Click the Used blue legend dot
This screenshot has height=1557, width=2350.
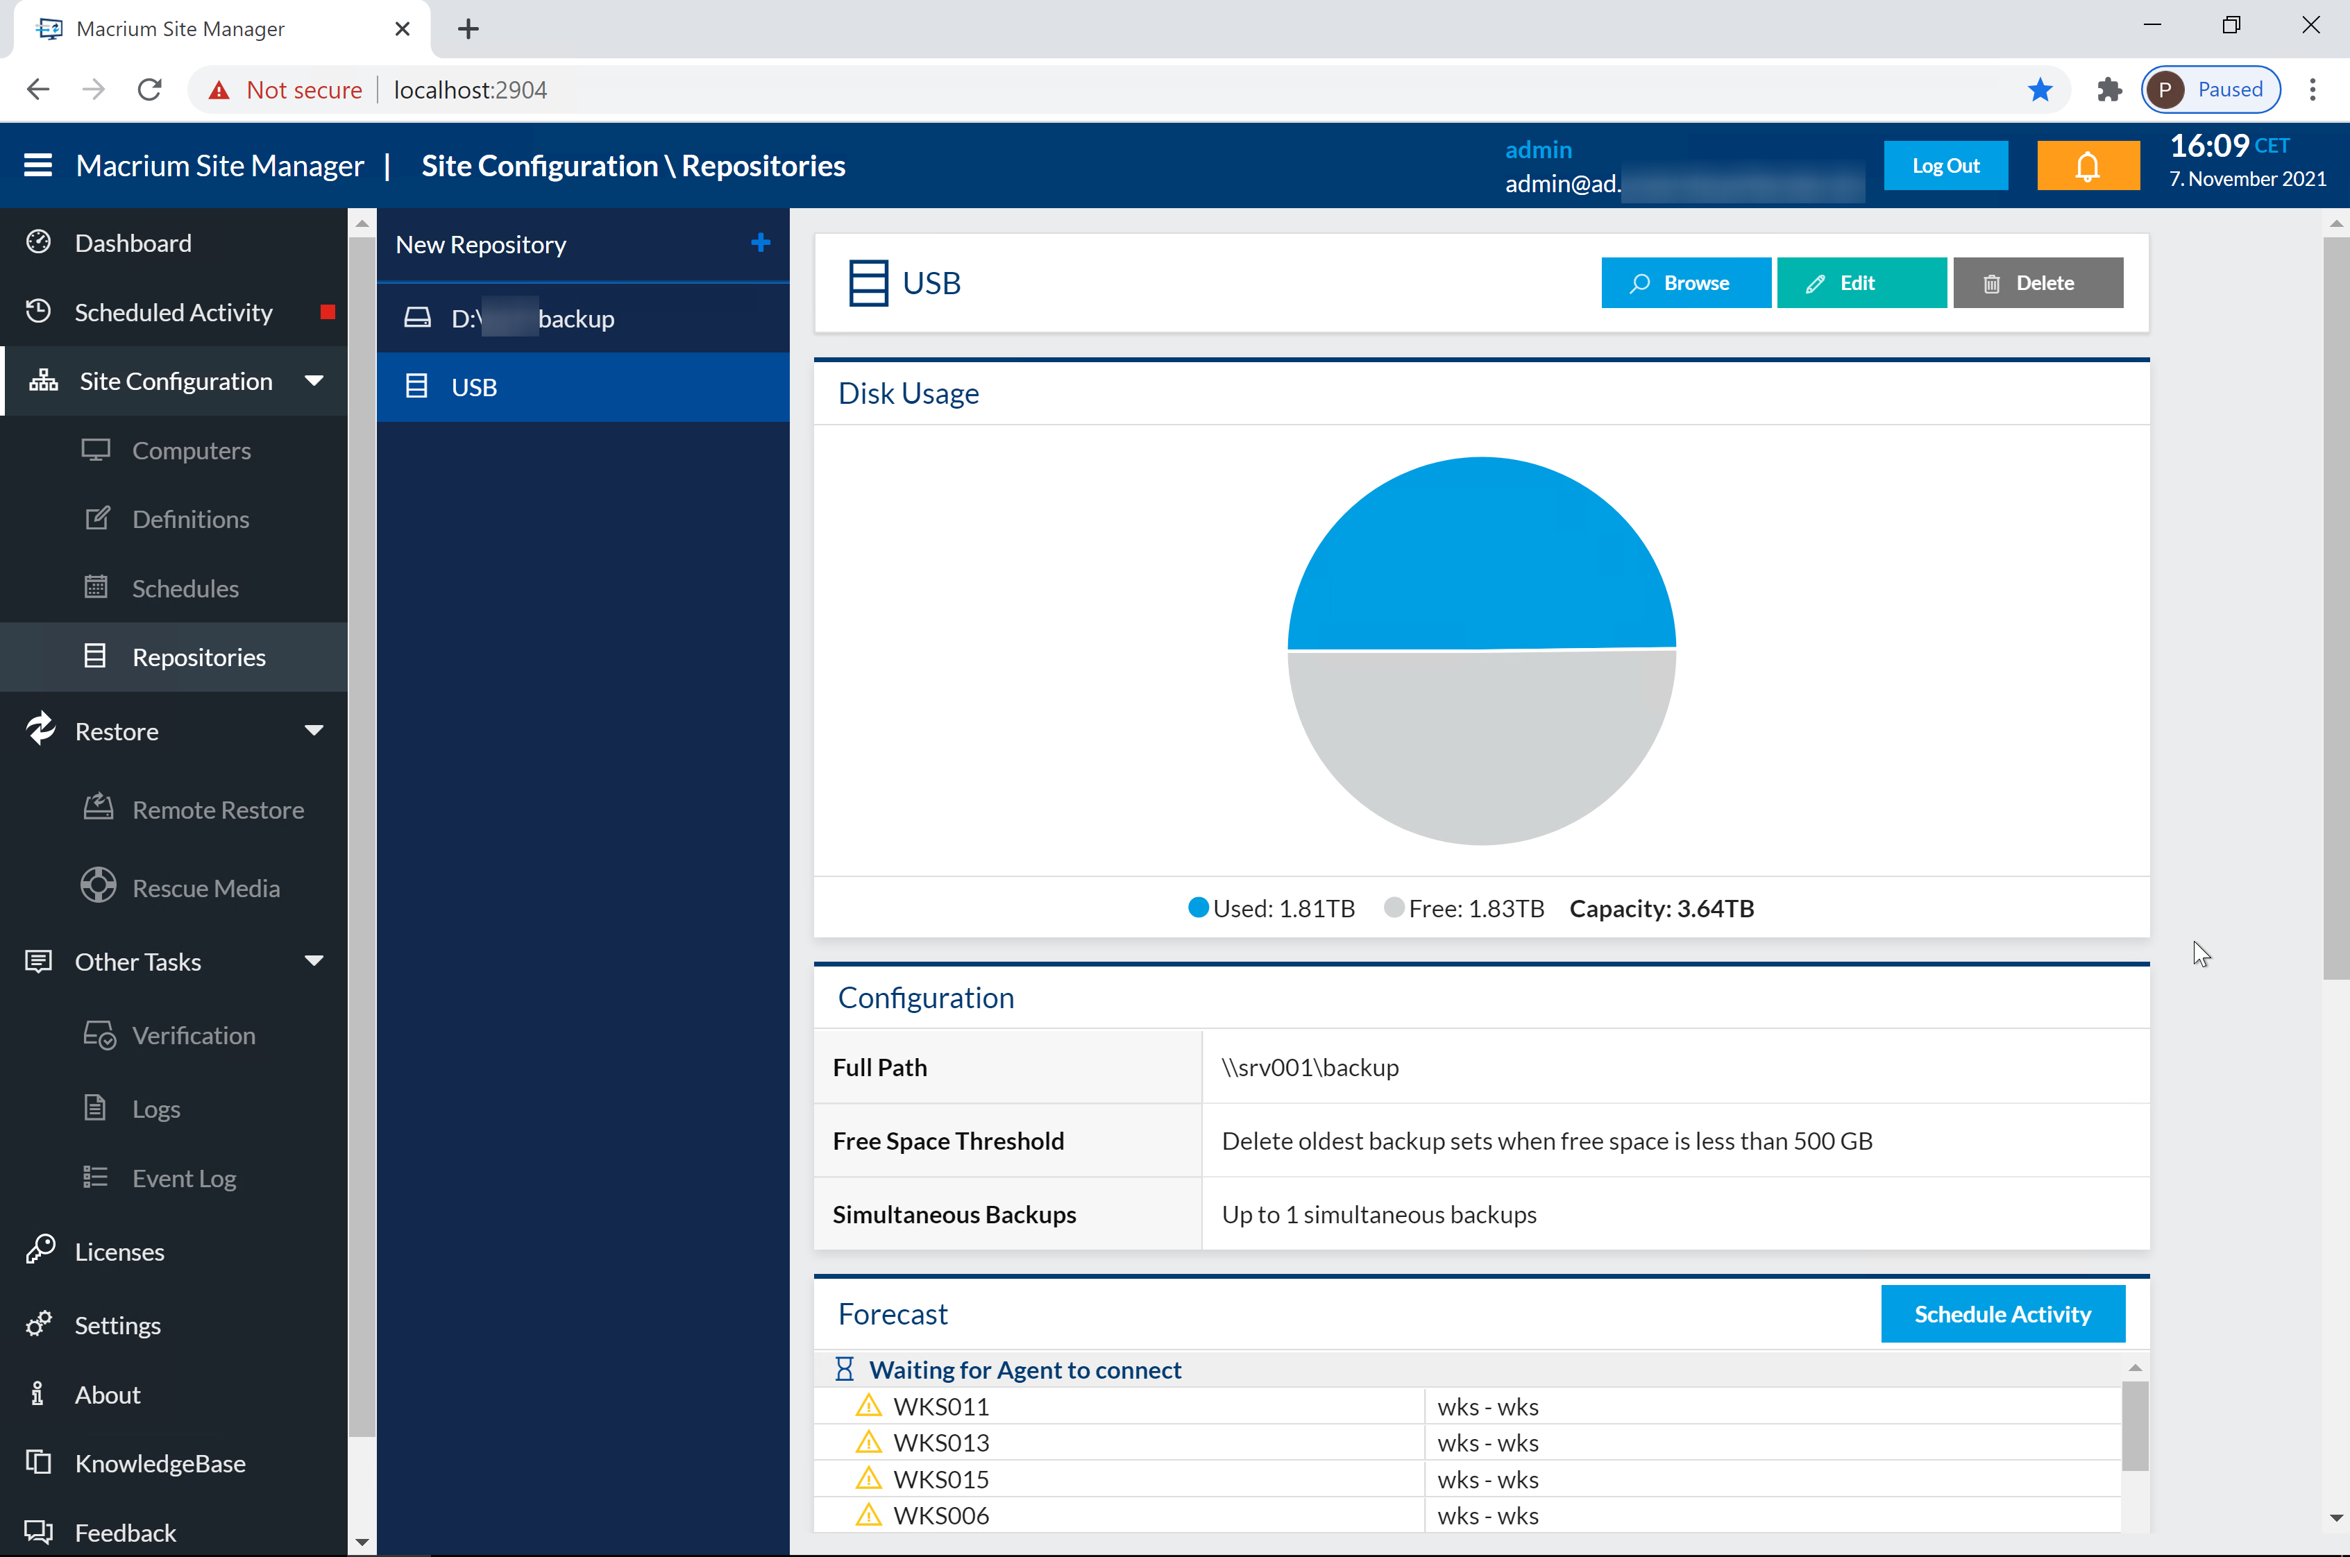1198,908
